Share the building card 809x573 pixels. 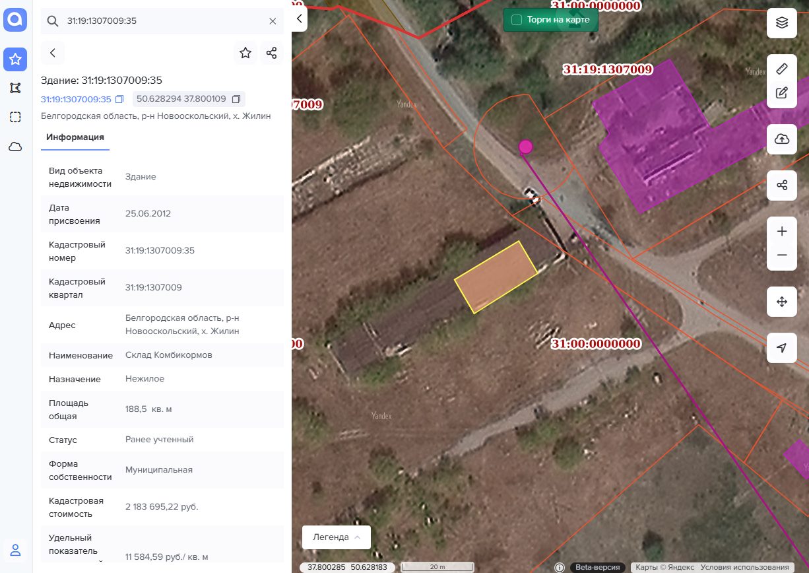[271, 53]
